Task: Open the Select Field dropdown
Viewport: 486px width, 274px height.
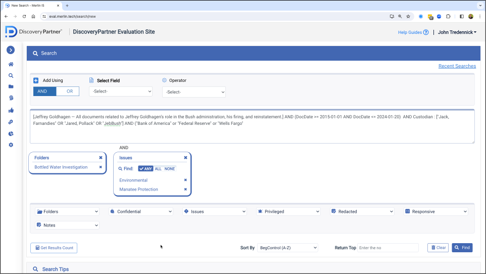Action: point(121,92)
